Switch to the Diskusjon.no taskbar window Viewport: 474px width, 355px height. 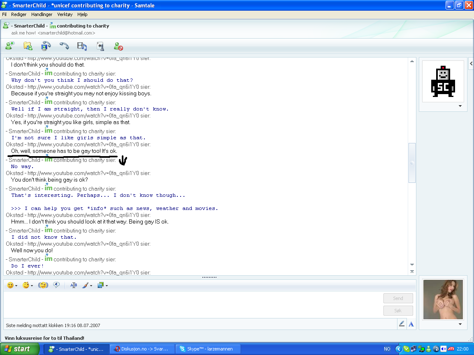pyautogui.click(x=142, y=349)
